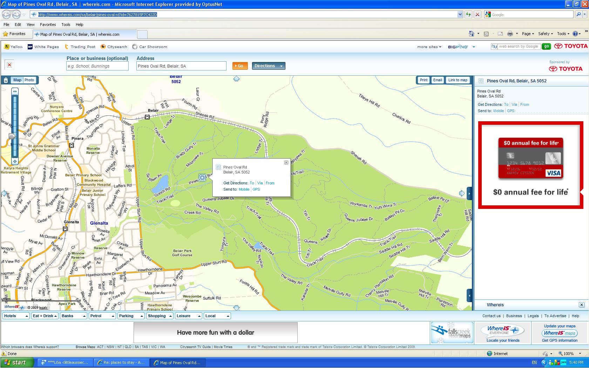Switch map to Photo view
Screen dimensions: 589x368
[29, 80]
